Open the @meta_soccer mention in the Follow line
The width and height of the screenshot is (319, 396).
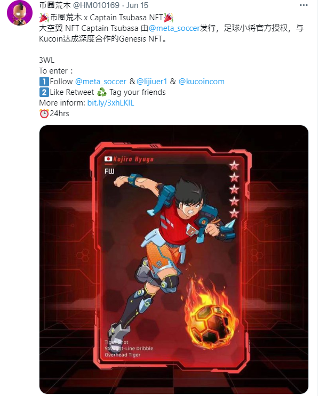click(101, 82)
